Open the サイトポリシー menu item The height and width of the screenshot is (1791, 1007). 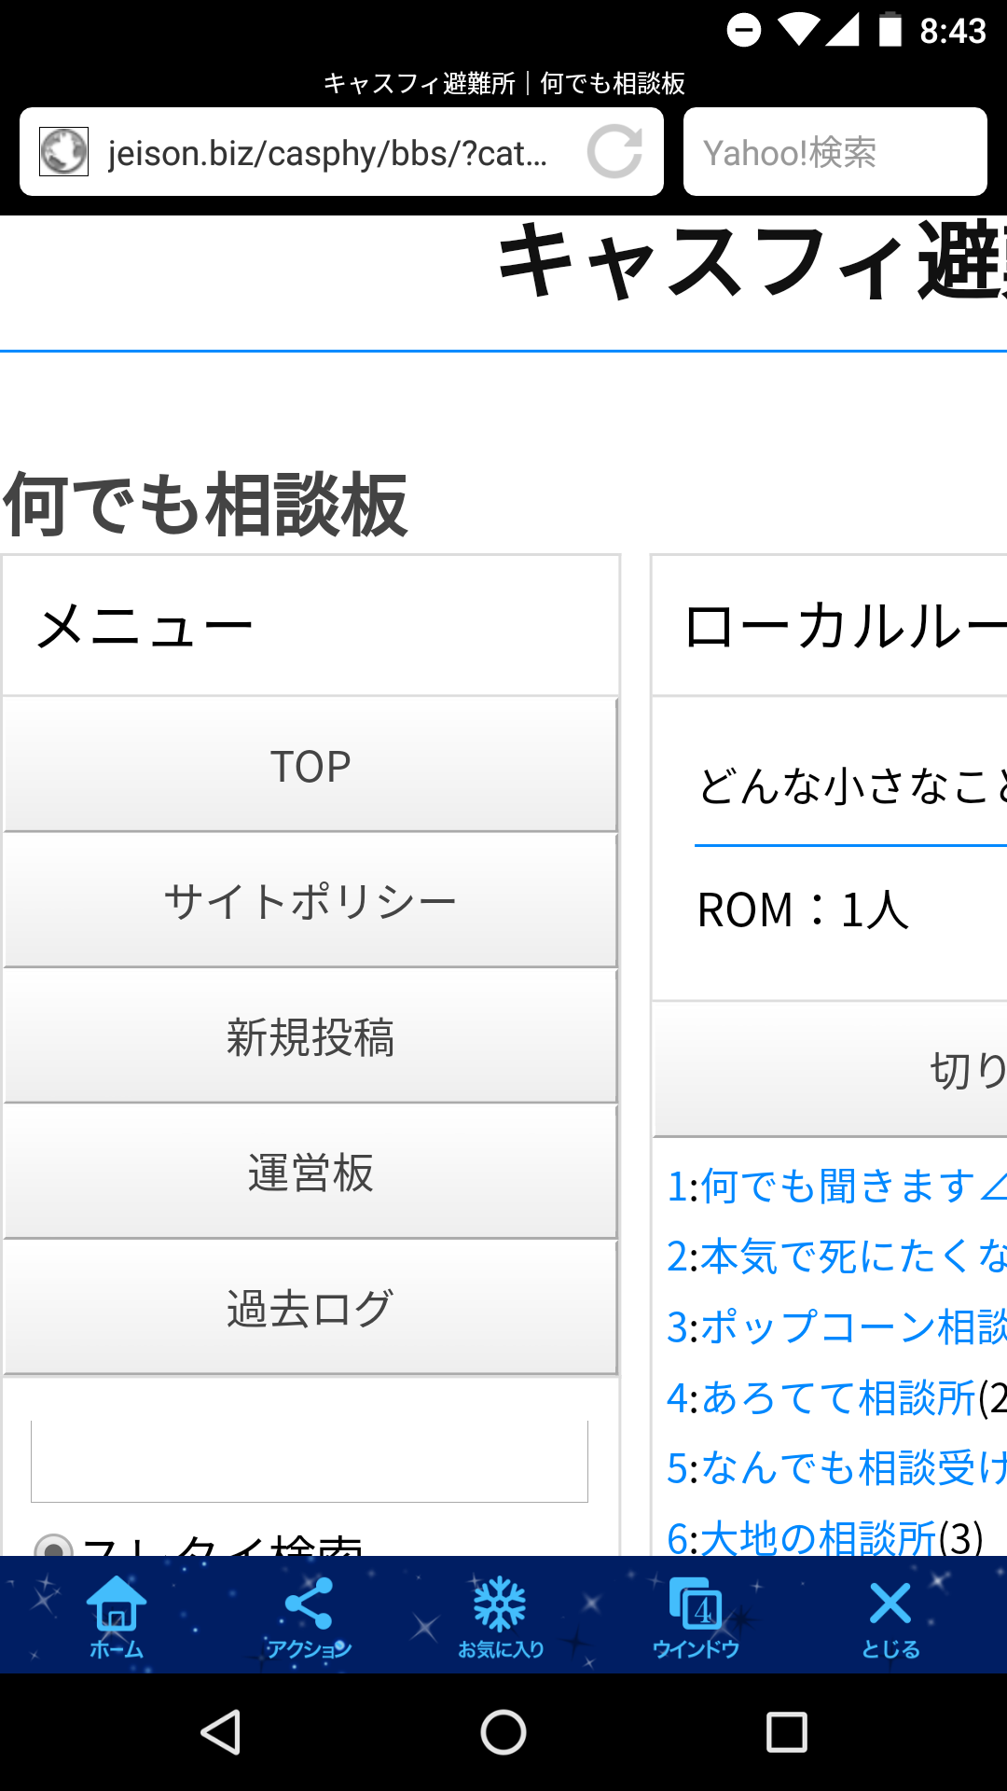coord(310,901)
